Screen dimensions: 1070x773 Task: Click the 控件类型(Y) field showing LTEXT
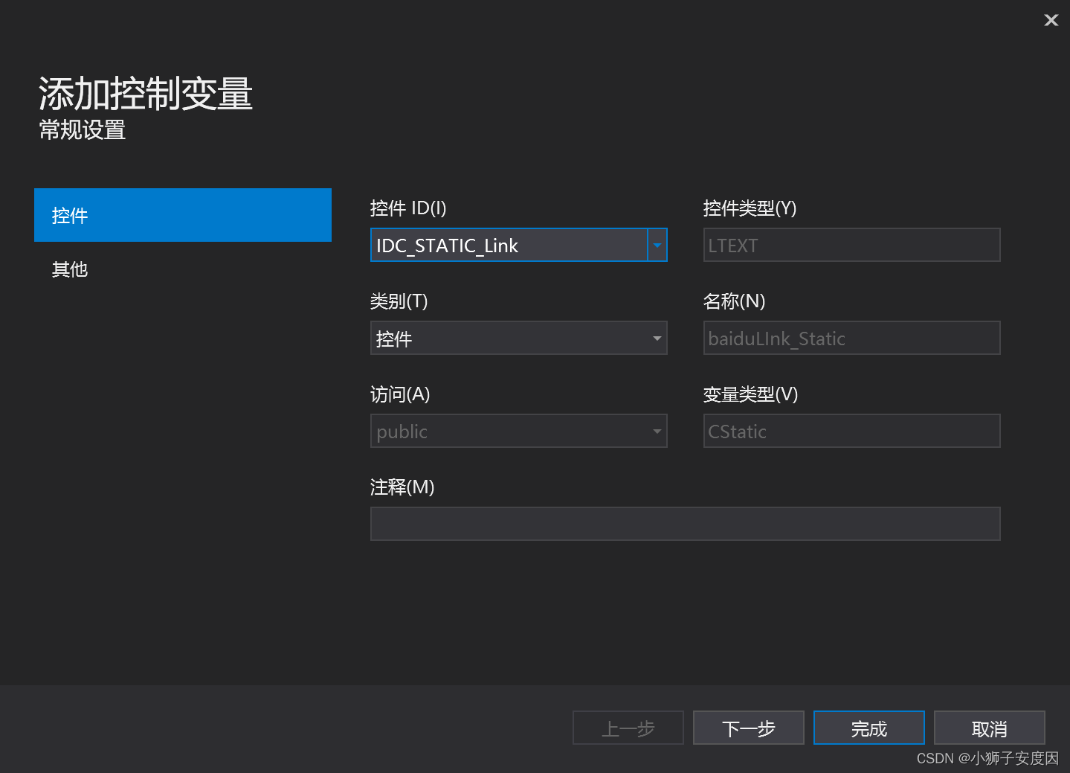pos(851,245)
